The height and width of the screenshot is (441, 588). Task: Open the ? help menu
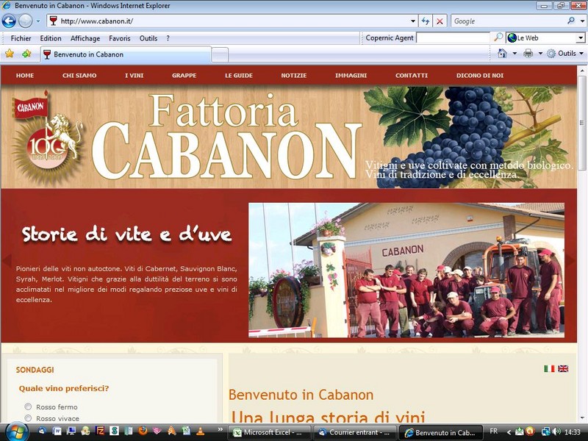click(x=168, y=38)
